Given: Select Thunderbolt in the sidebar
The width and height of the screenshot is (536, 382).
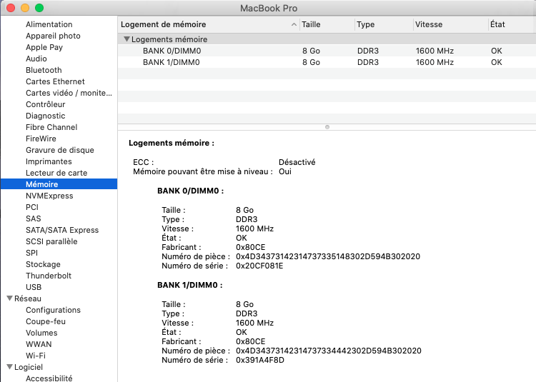Looking at the screenshot, I should coord(49,276).
